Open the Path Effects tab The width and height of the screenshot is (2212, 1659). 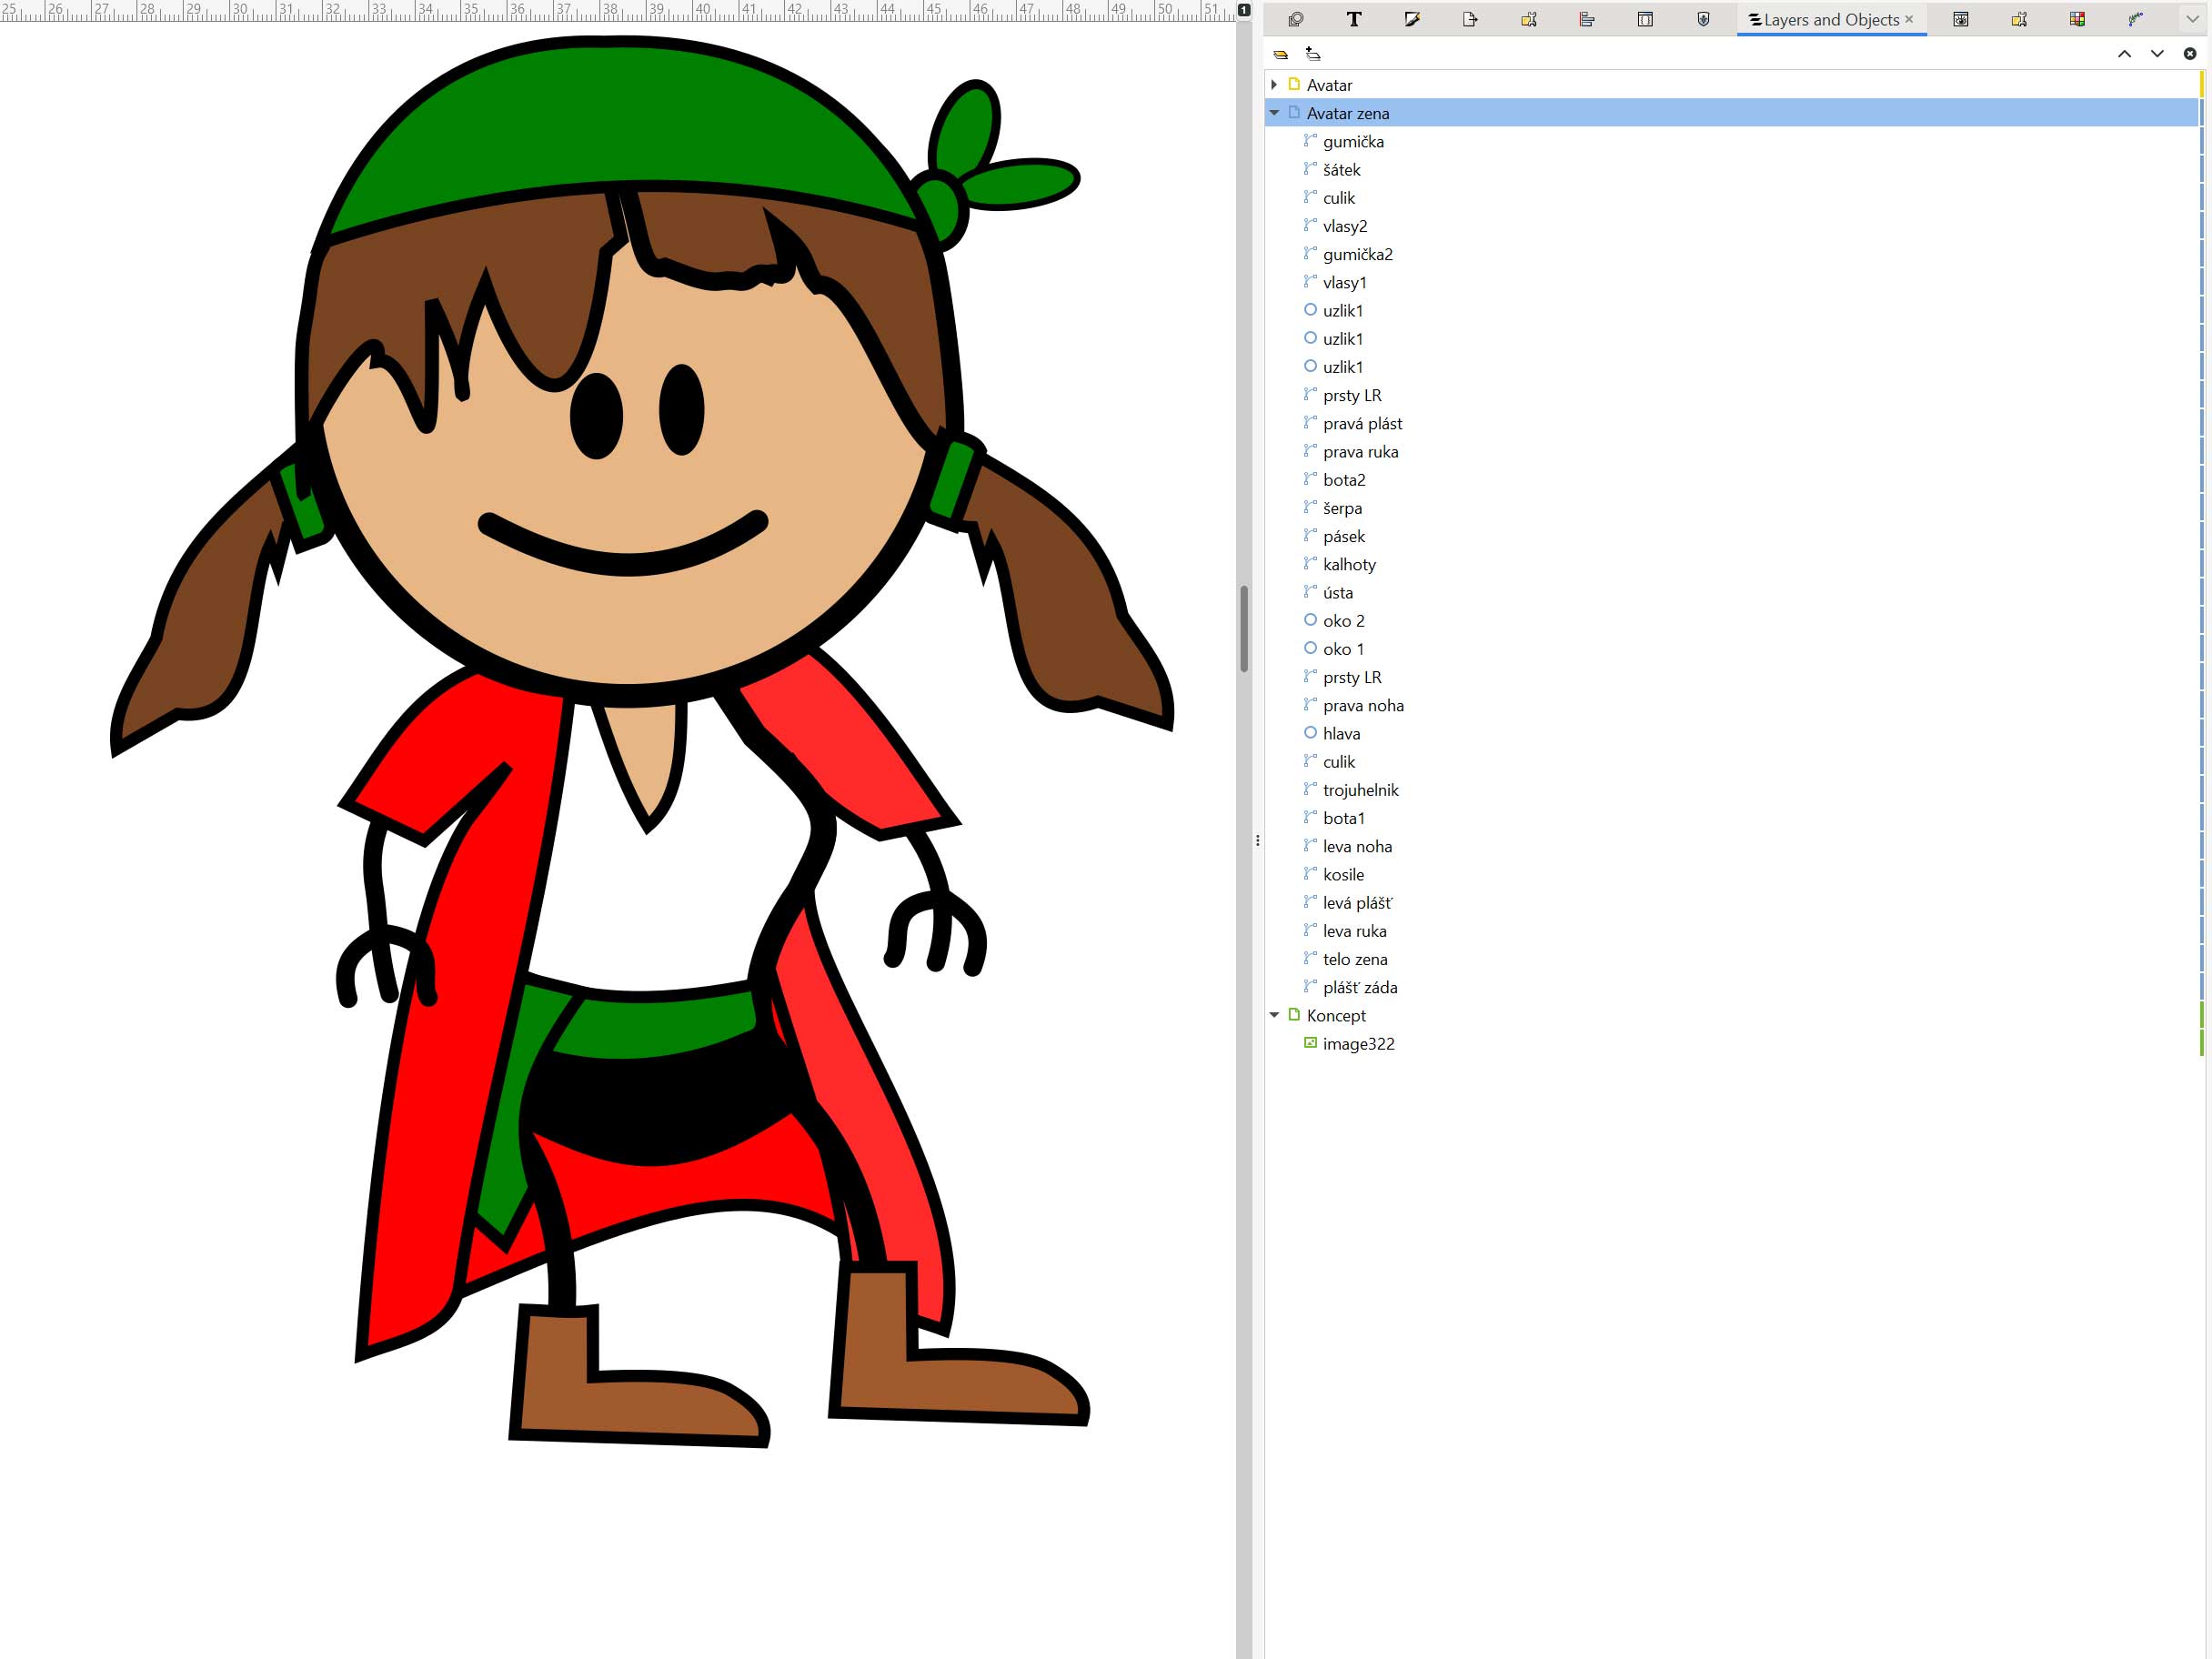click(2135, 19)
